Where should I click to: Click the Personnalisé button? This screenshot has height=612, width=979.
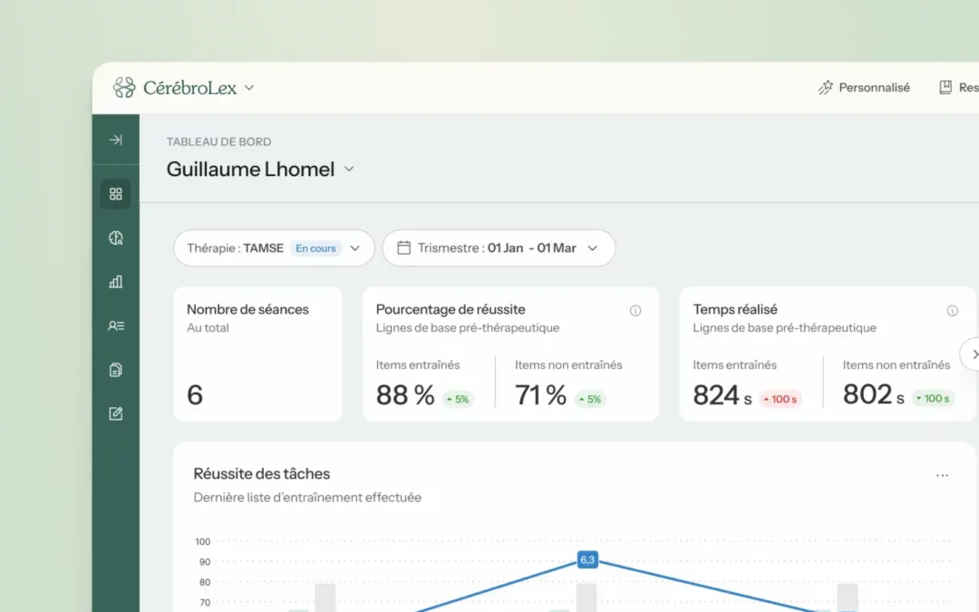[864, 87]
